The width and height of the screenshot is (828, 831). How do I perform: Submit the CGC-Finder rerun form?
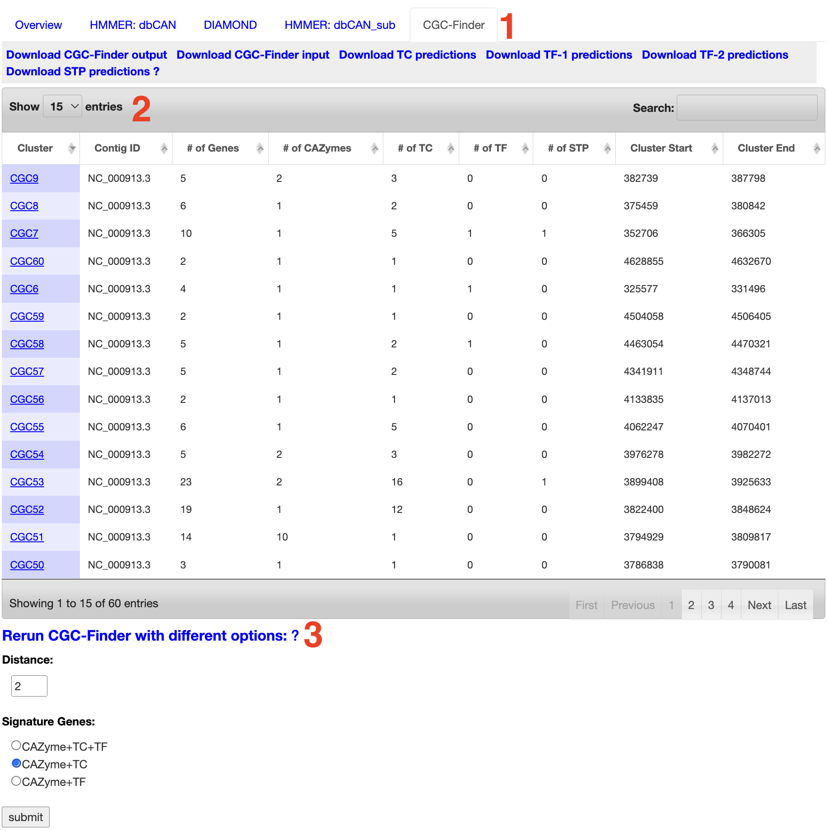coord(26,817)
